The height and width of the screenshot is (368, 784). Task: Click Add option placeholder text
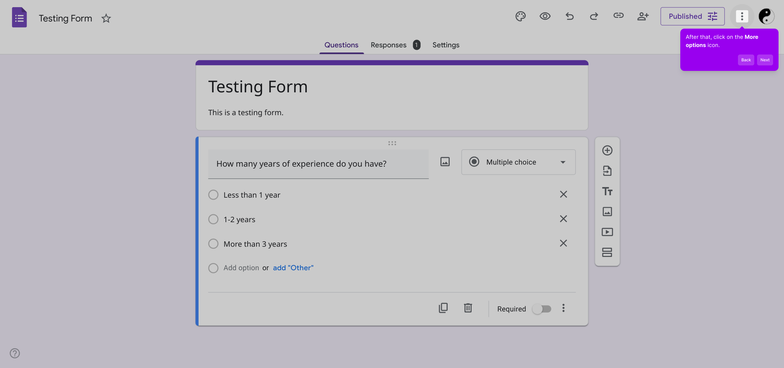tap(241, 268)
